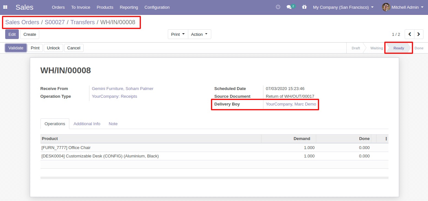This screenshot has width=428, height=201.
Task: Open Gemini Furniture, Soham Palmer link
Action: coord(122,89)
